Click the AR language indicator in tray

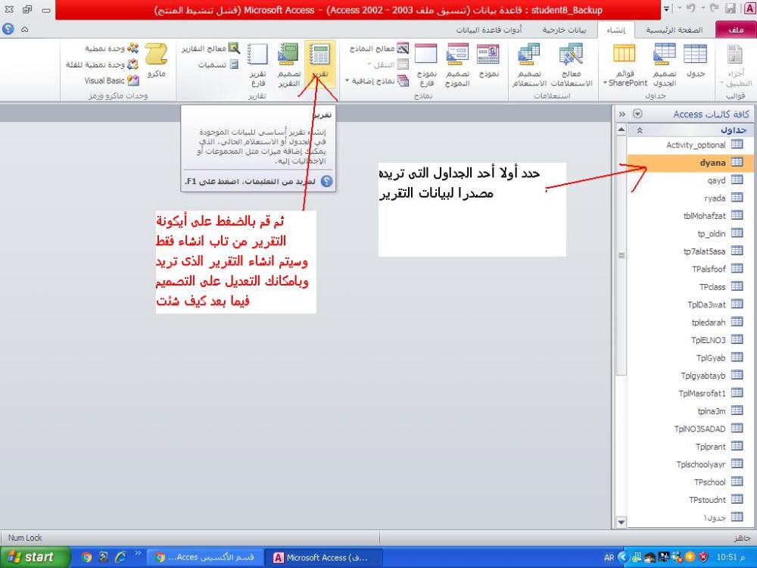click(x=609, y=557)
